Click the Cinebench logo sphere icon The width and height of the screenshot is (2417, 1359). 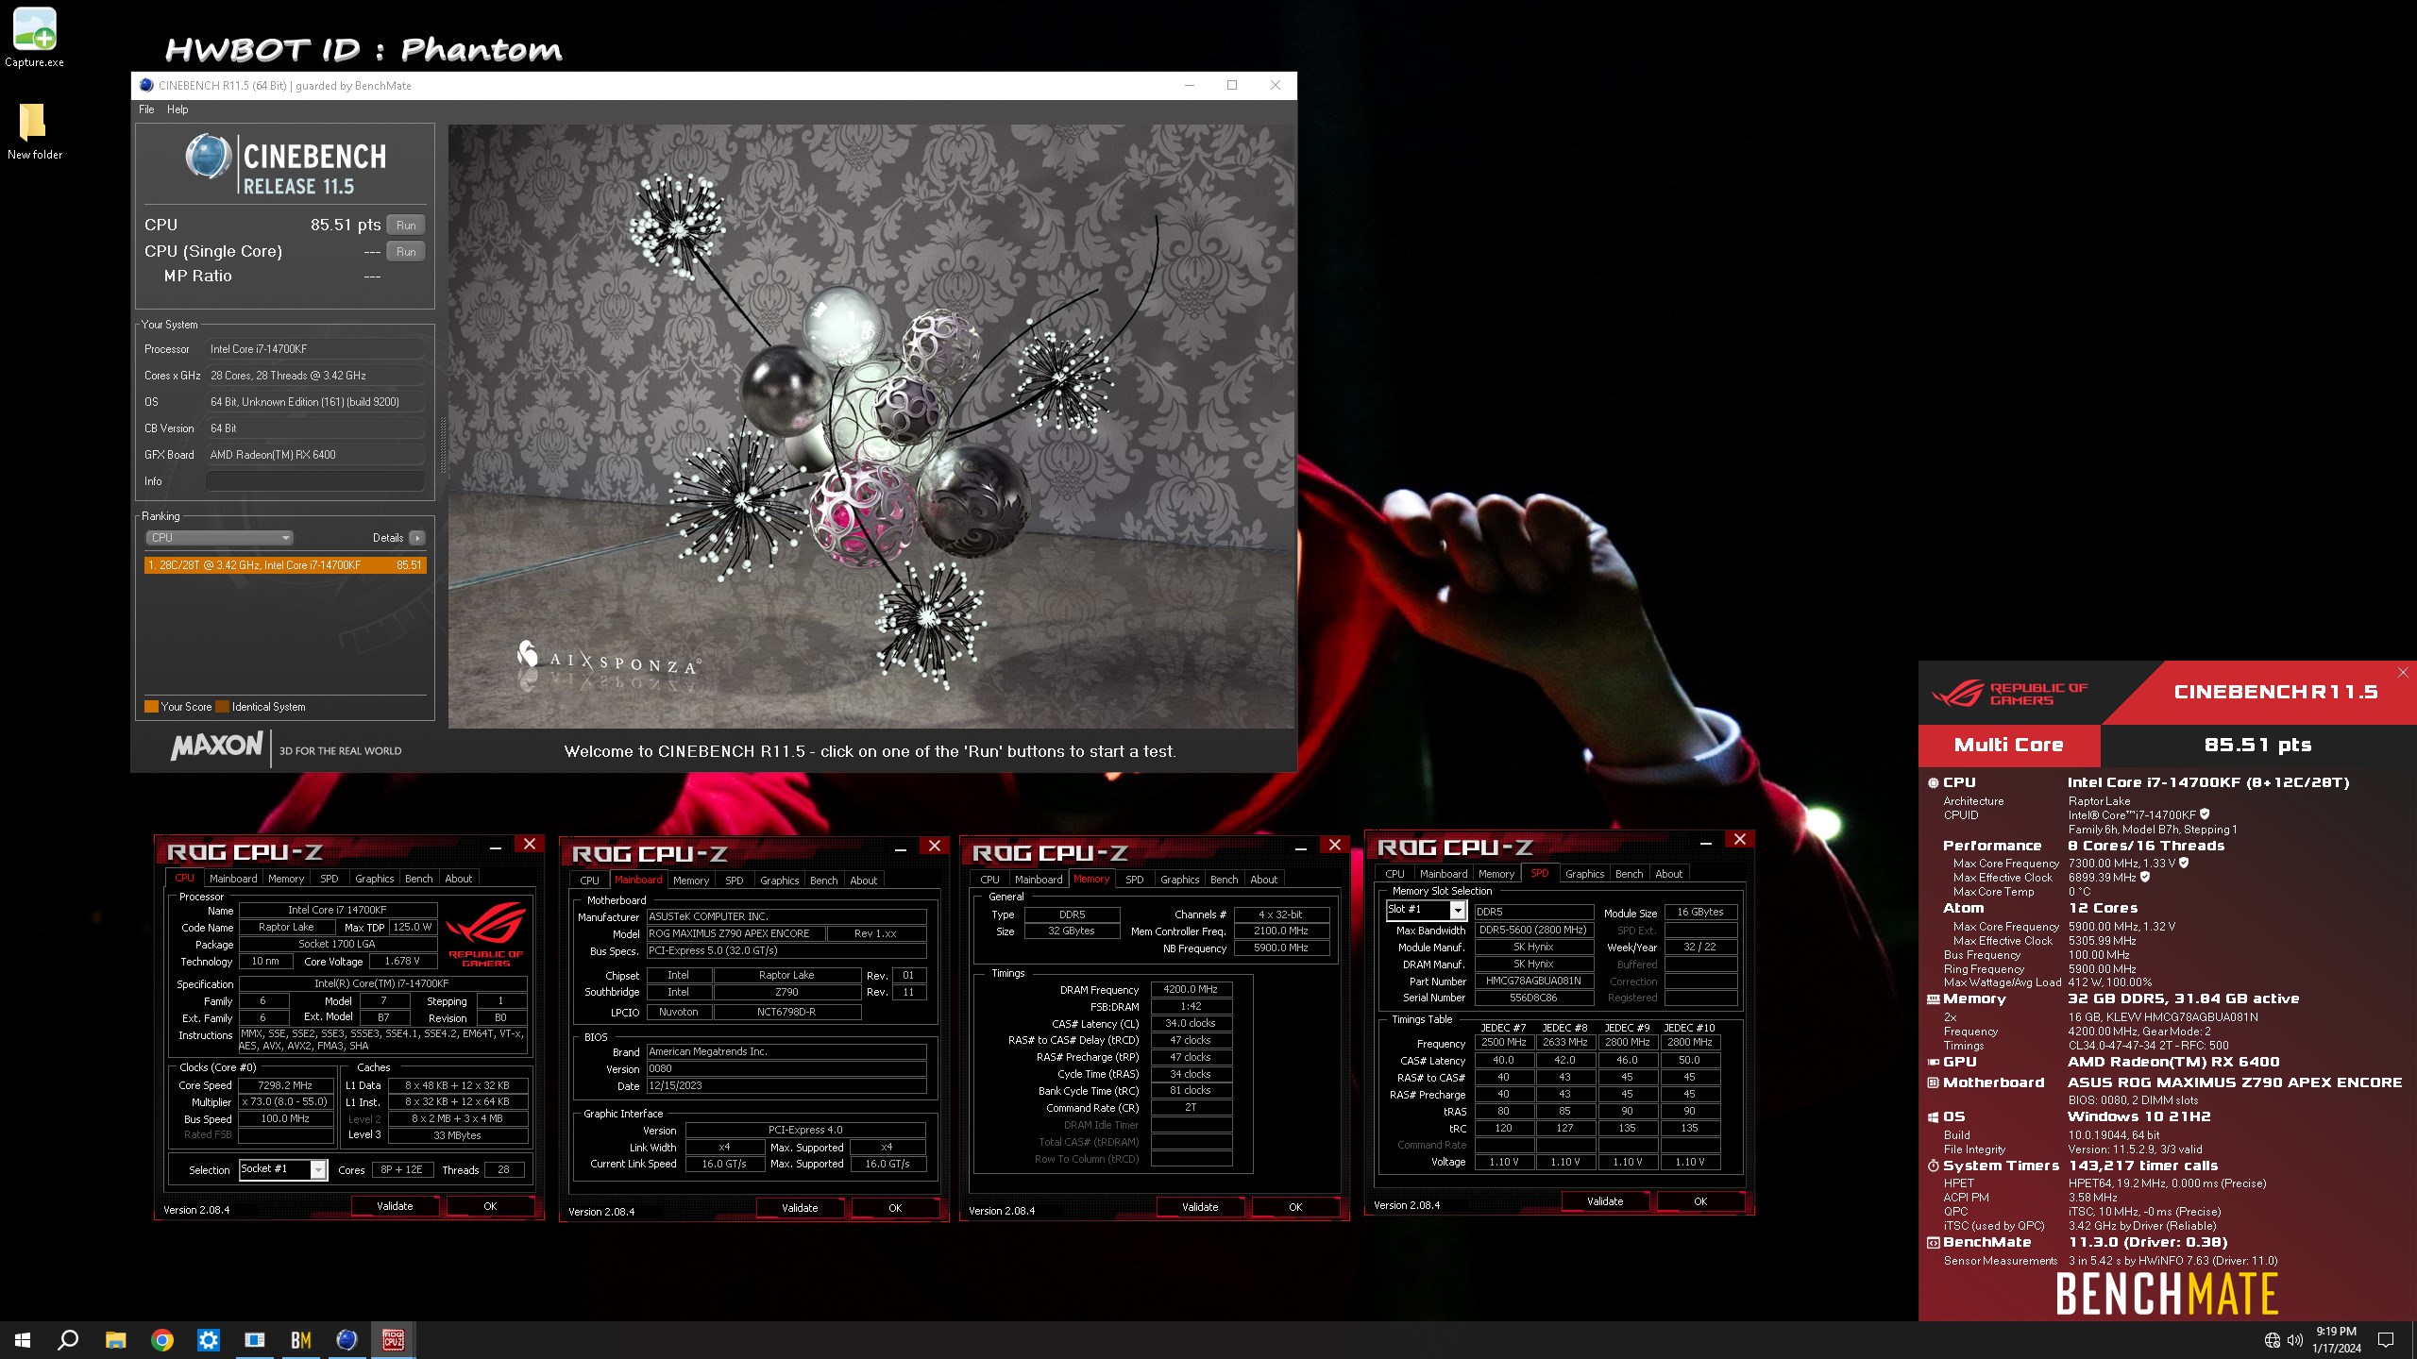coord(208,157)
